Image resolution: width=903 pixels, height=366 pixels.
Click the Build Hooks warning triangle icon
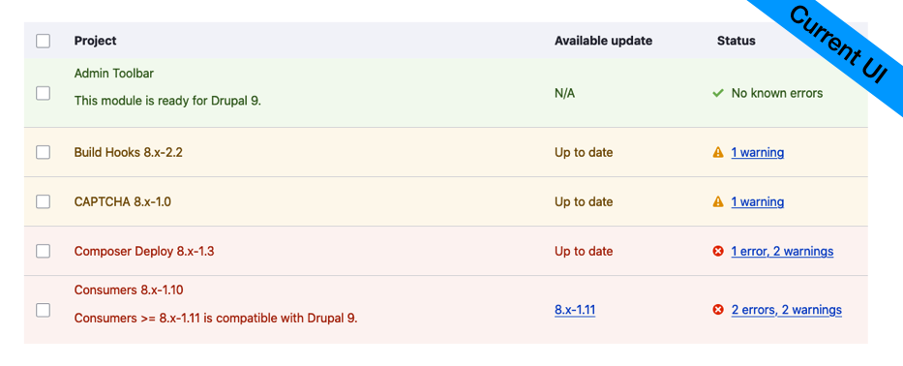(717, 152)
